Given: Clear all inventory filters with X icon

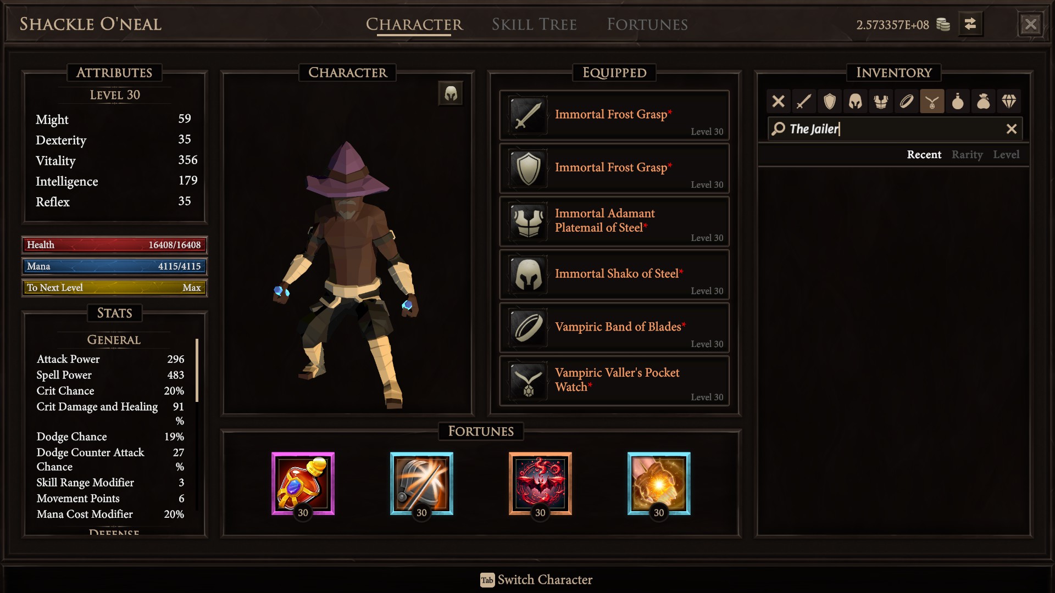Looking at the screenshot, I should pyautogui.click(x=778, y=102).
